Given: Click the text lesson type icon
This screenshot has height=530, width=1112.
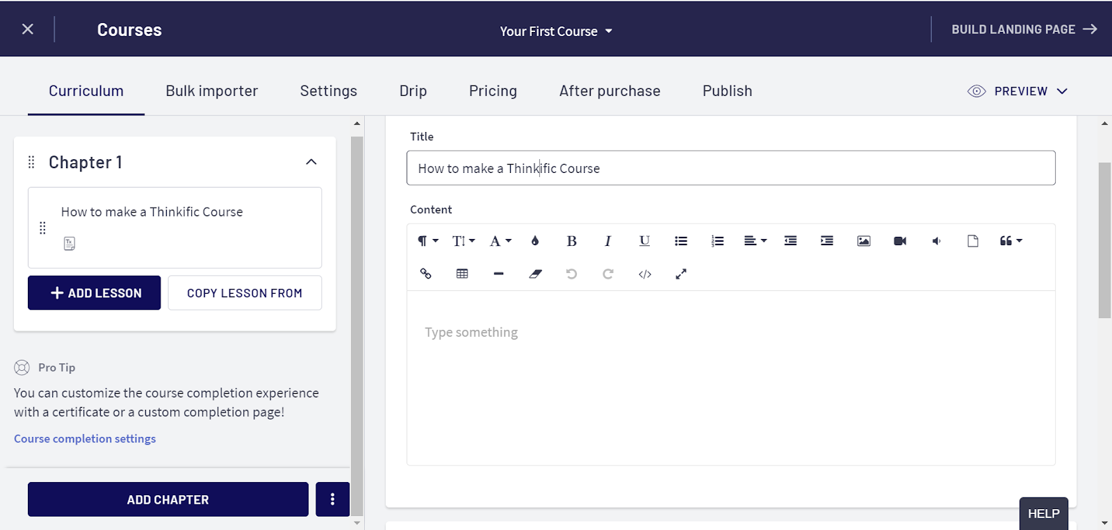Looking at the screenshot, I should pyautogui.click(x=69, y=244).
